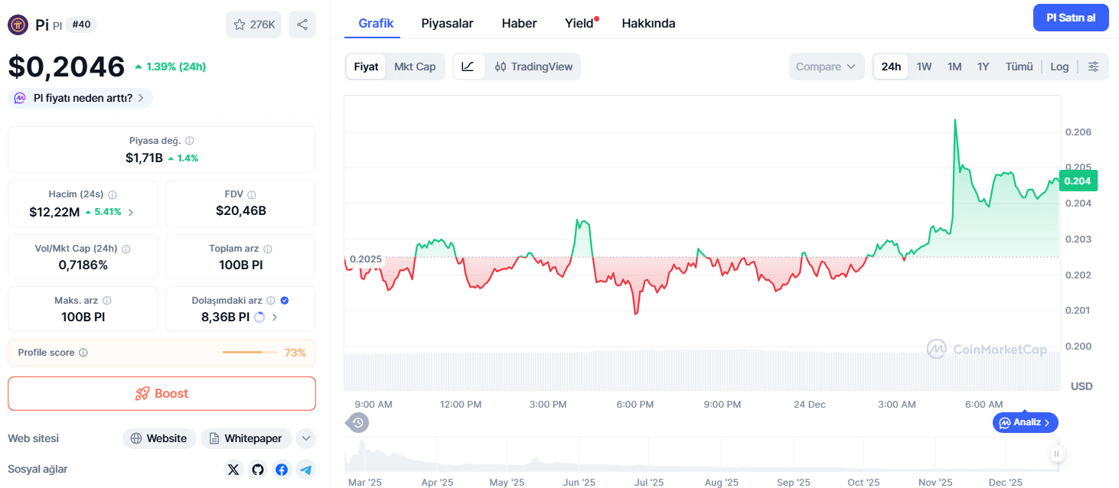The image size is (1119, 488).
Task: Open the Piyasalar tab
Action: (447, 23)
